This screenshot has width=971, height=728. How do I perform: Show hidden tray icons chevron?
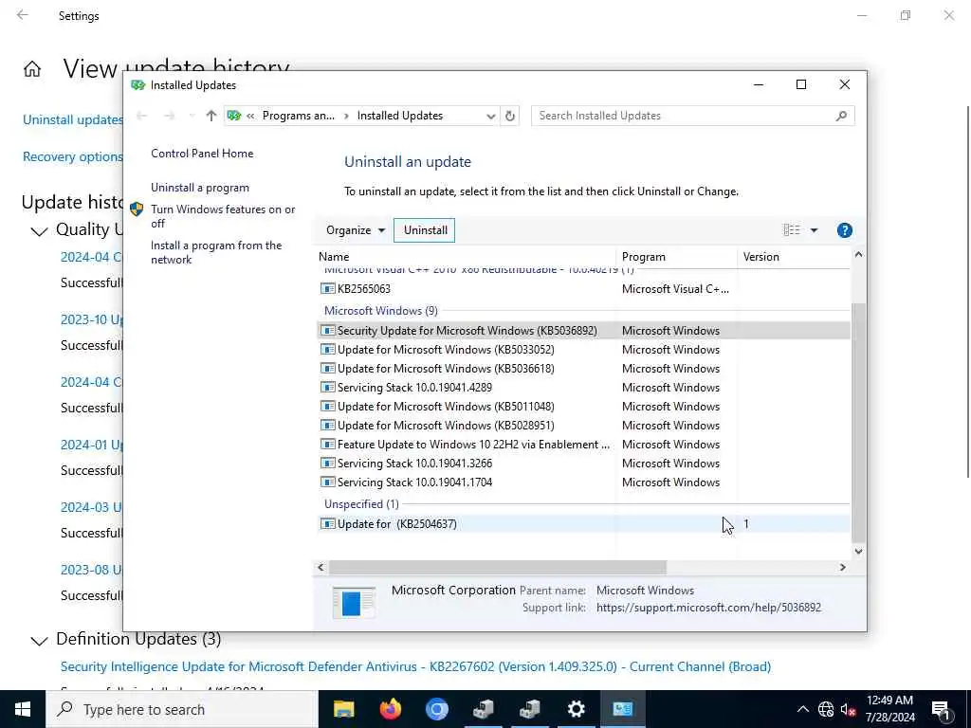point(802,709)
